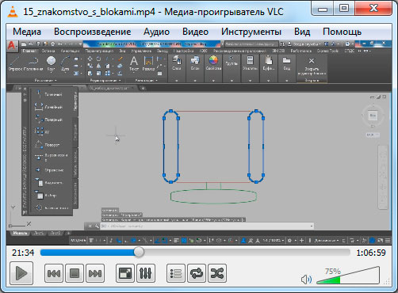This screenshot has width=398, height=293.
Task: Click elapsed time label 21:34
Action: [x=23, y=253]
